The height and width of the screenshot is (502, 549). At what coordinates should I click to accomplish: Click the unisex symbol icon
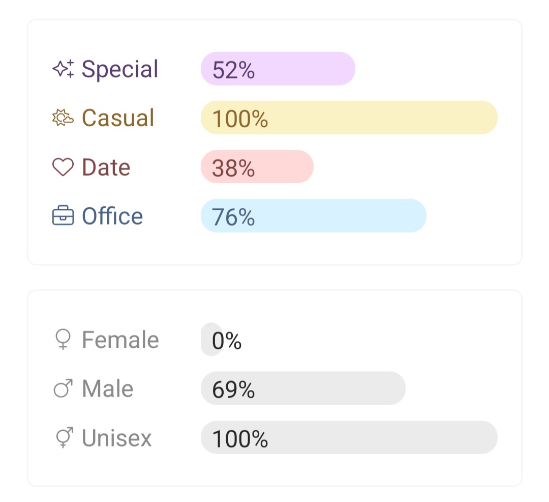[x=63, y=438]
